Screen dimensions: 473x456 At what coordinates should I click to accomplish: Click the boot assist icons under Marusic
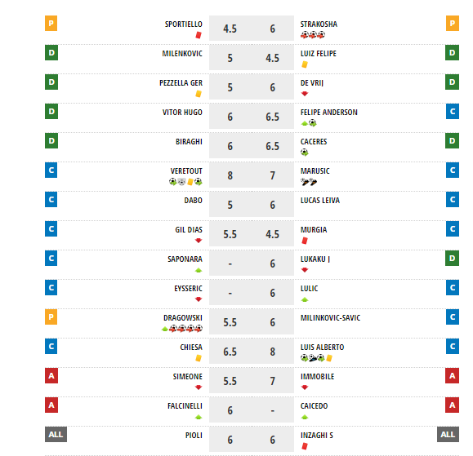click(x=309, y=182)
